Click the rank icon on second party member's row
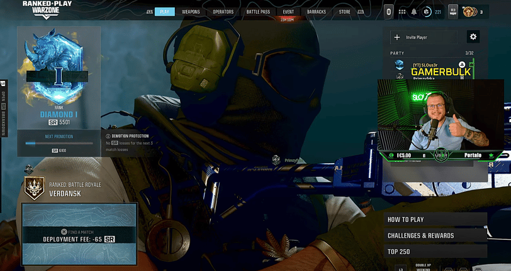 point(400,77)
